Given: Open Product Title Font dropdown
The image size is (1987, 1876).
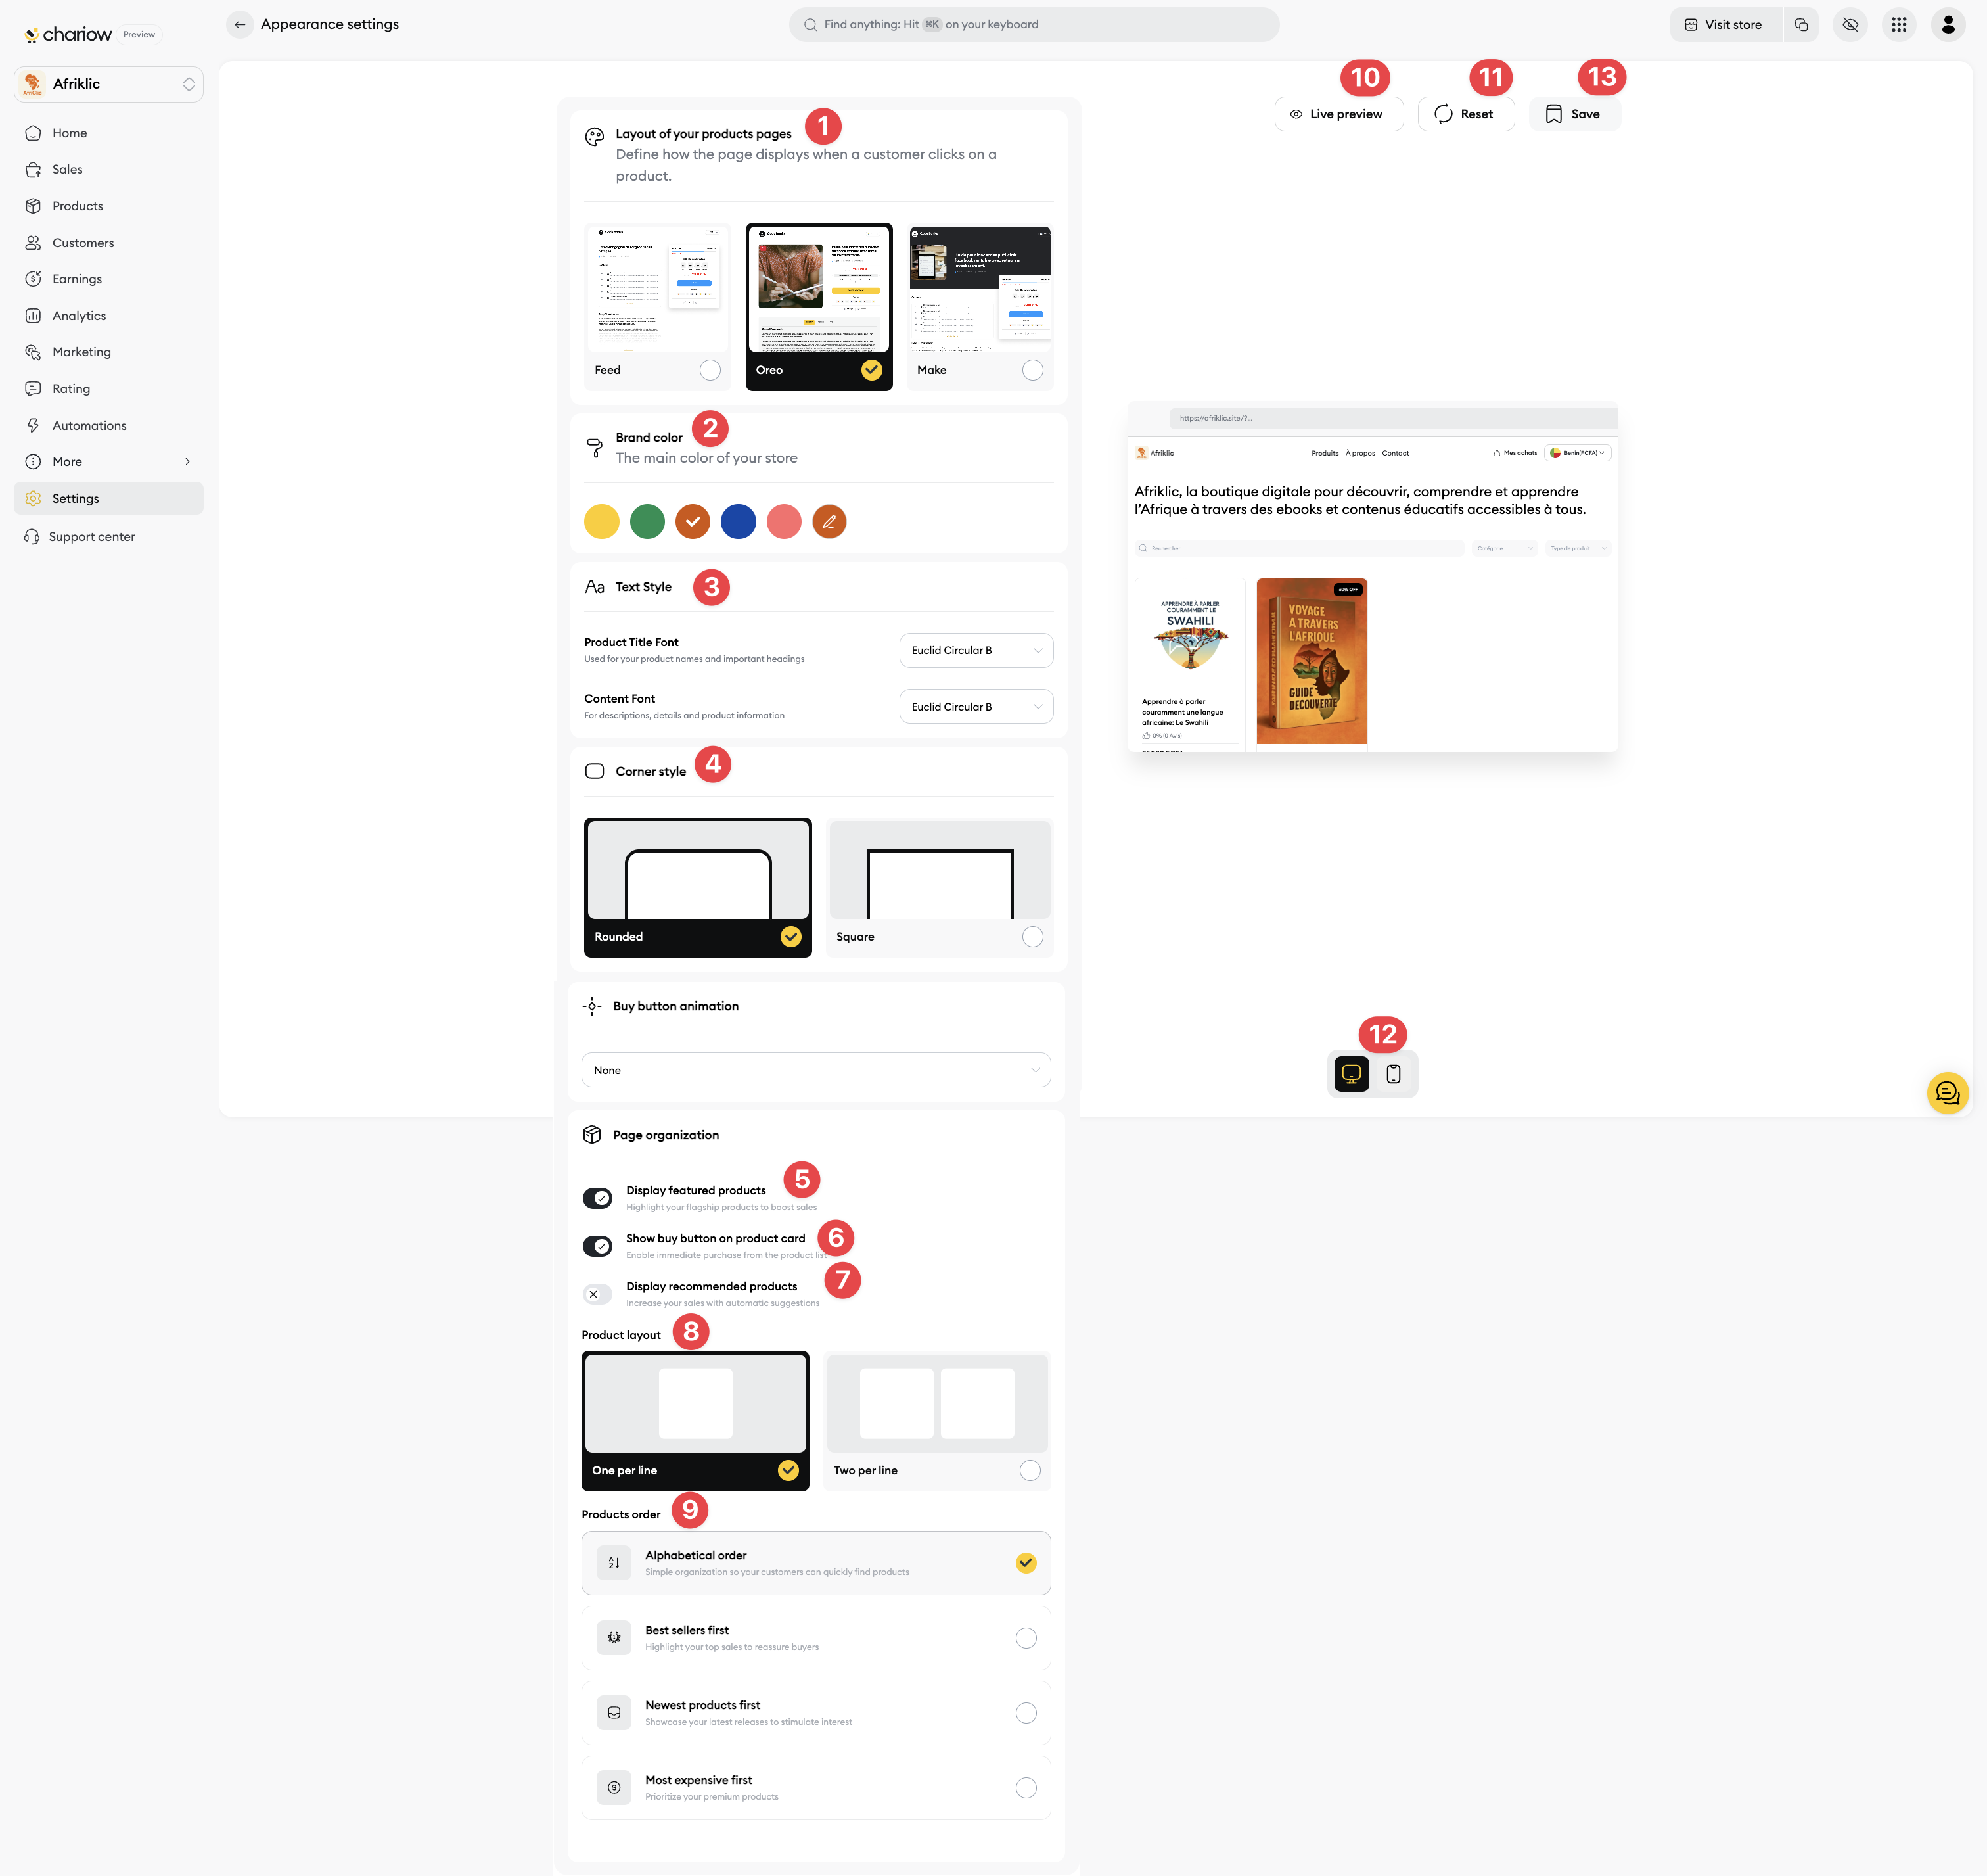Looking at the screenshot, I should (976, 650).
